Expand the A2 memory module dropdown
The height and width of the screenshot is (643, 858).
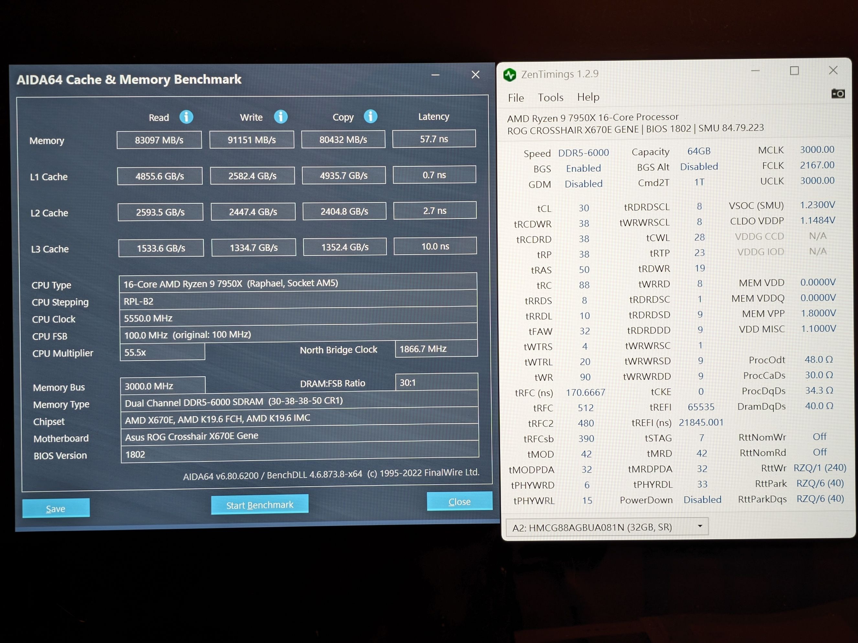700,526
